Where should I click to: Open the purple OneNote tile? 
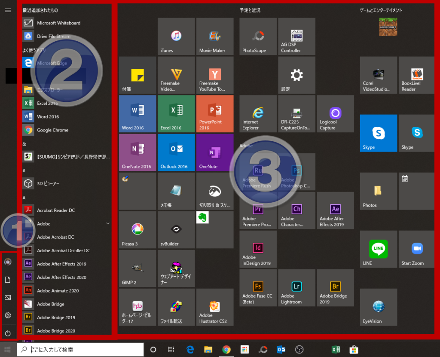pos(215,153)
